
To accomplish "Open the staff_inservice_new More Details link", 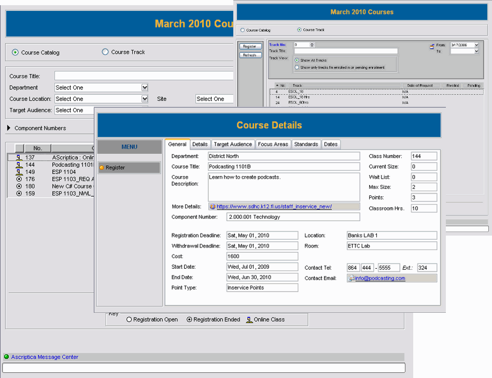I will tap(274, 207).
